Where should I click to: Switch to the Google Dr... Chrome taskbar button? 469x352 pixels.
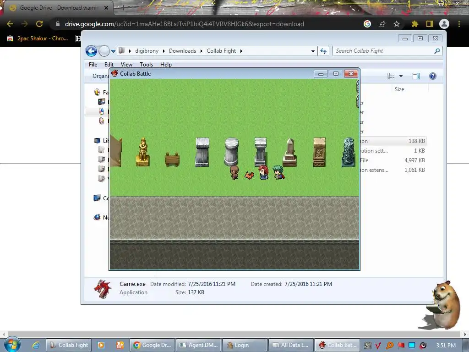coord(152,345)
